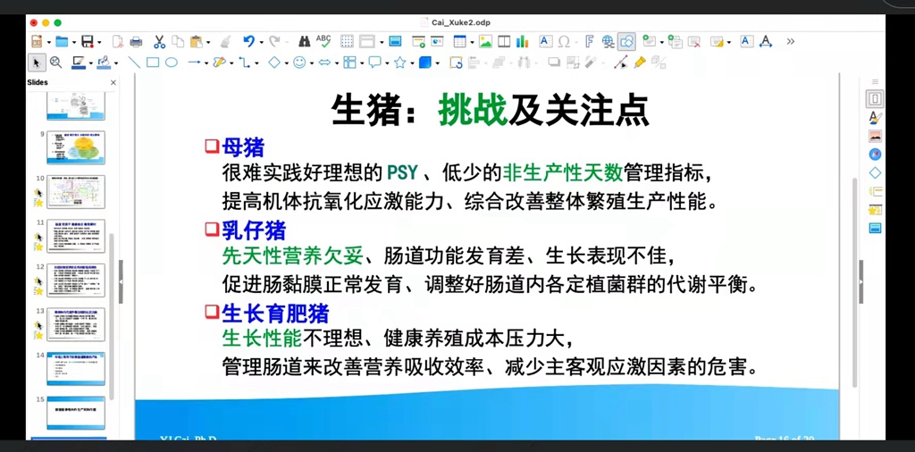This screenshot has height=452, width=915.
Task: Click the line color swatch button
Action: click(x=78, y=63)
